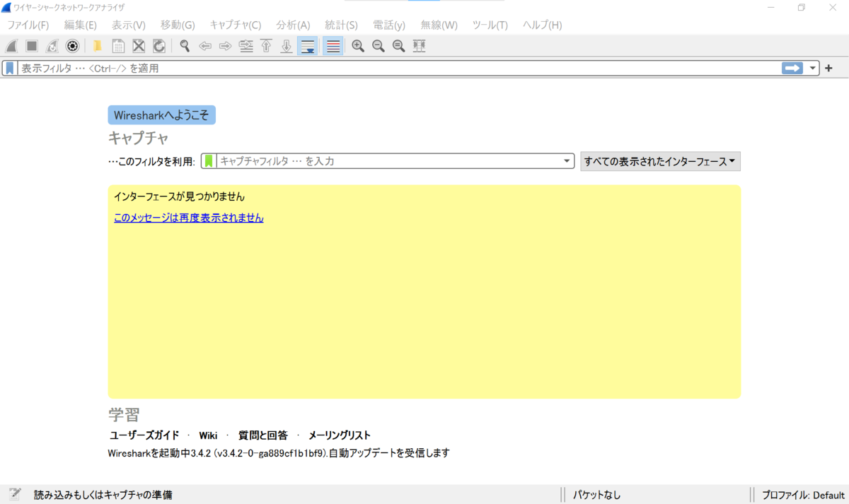This screenshot has width=849, height=504.
Task: Open すべての表示されたインターフェース dropdown
Action: [660, 161]
